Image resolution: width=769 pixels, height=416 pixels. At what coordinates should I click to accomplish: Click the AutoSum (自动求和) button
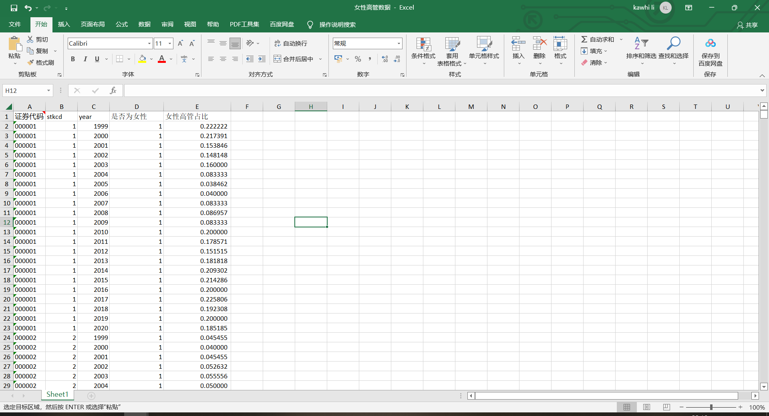[x=598, y=39]
